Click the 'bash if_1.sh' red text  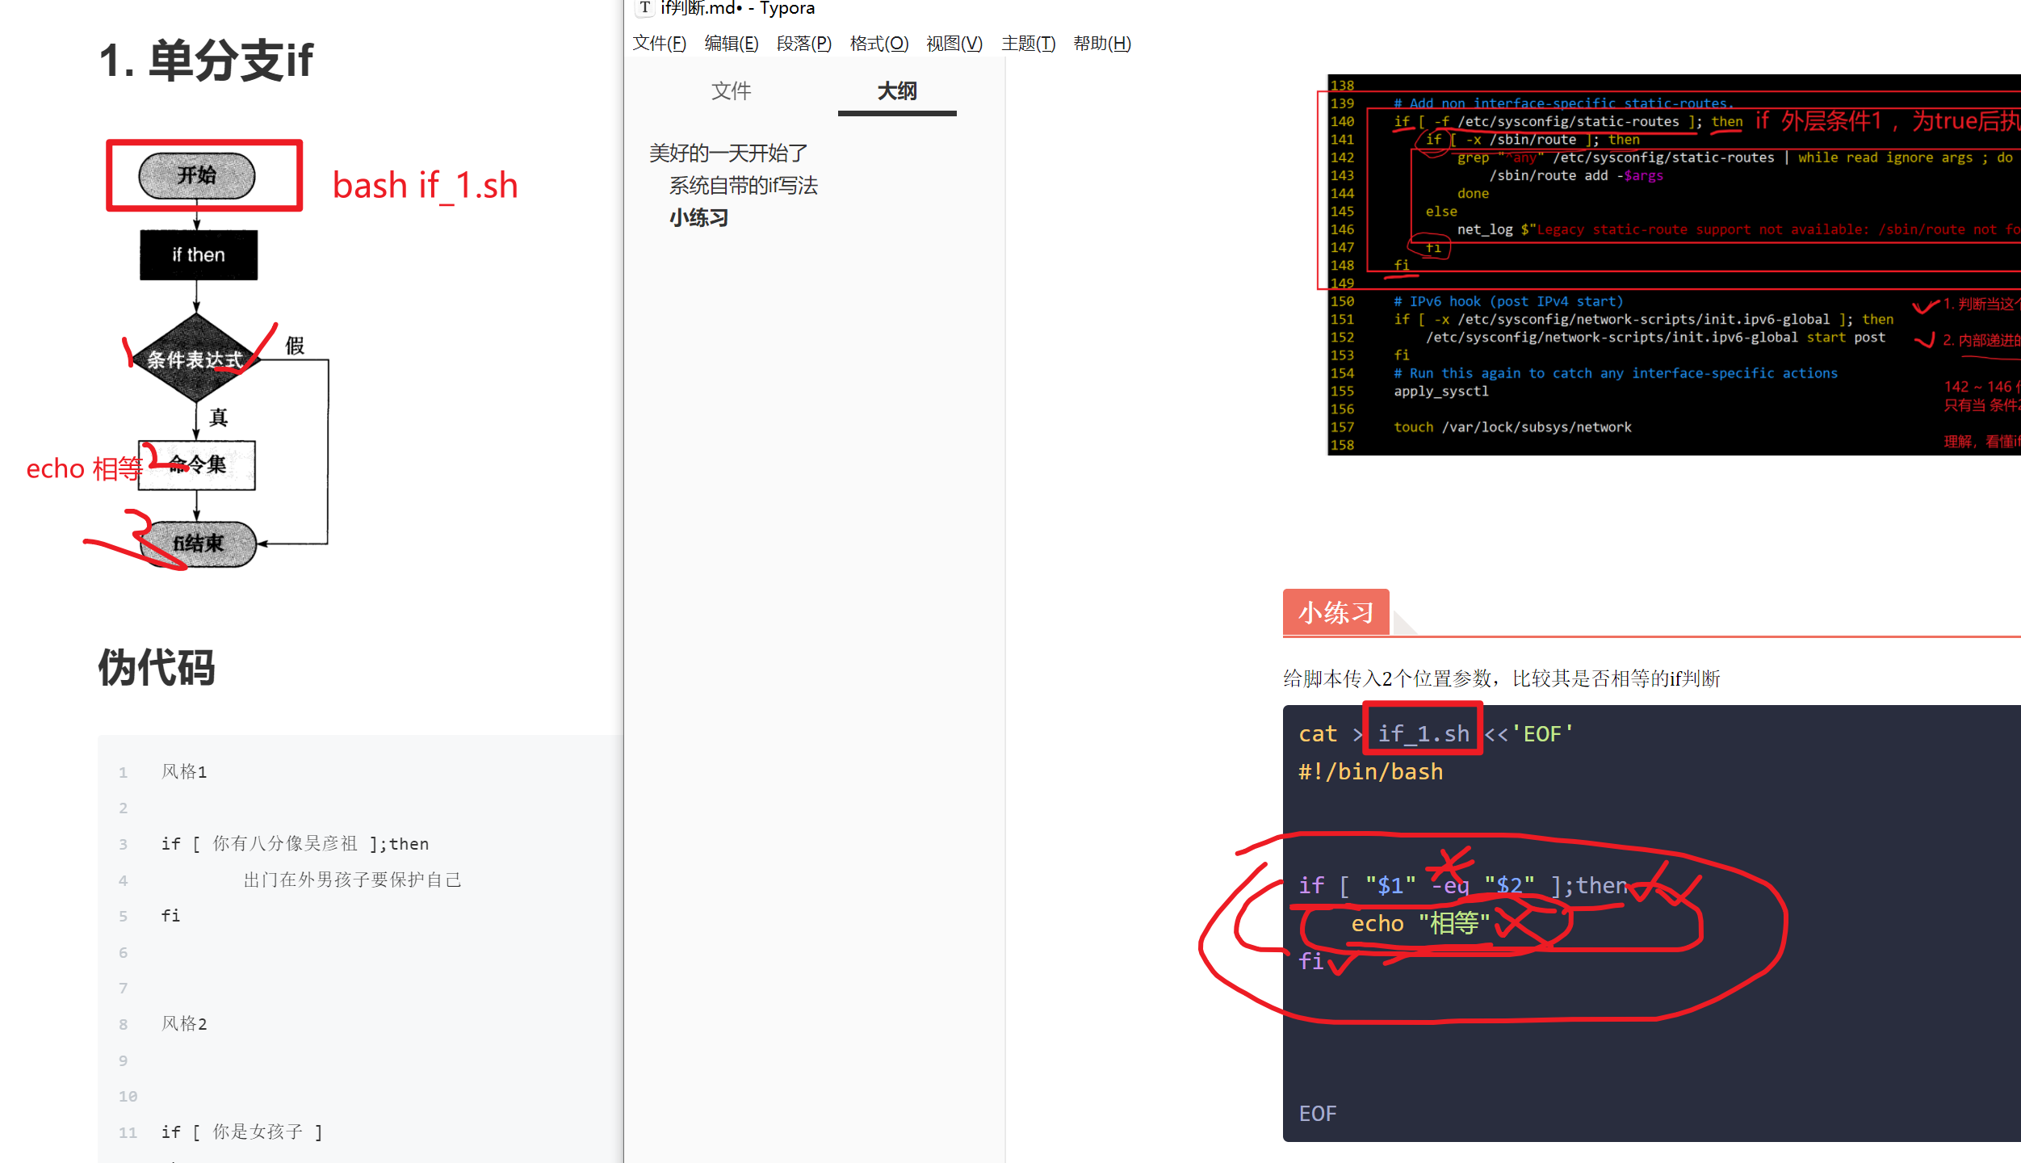[425, 186]
